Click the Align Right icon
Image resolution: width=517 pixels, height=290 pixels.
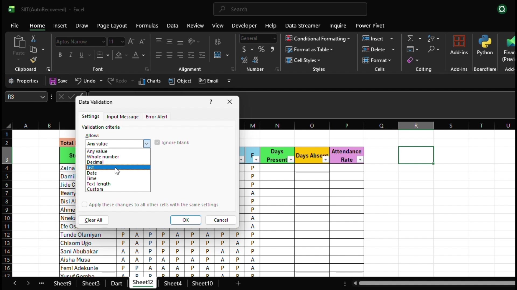click(180, 55)
